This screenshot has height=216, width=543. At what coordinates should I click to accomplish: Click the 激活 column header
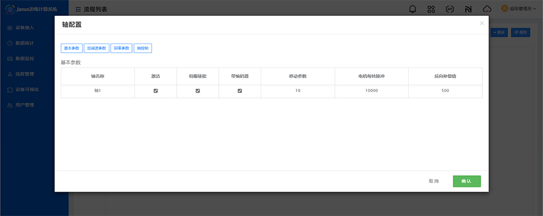tap(155, 76)
